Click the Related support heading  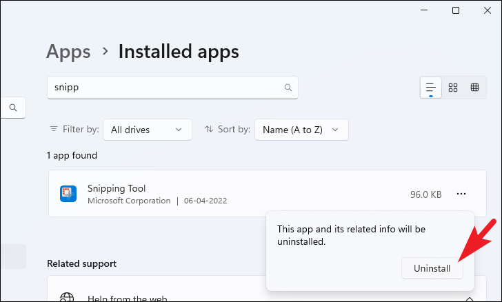click(x=81, y=263)
